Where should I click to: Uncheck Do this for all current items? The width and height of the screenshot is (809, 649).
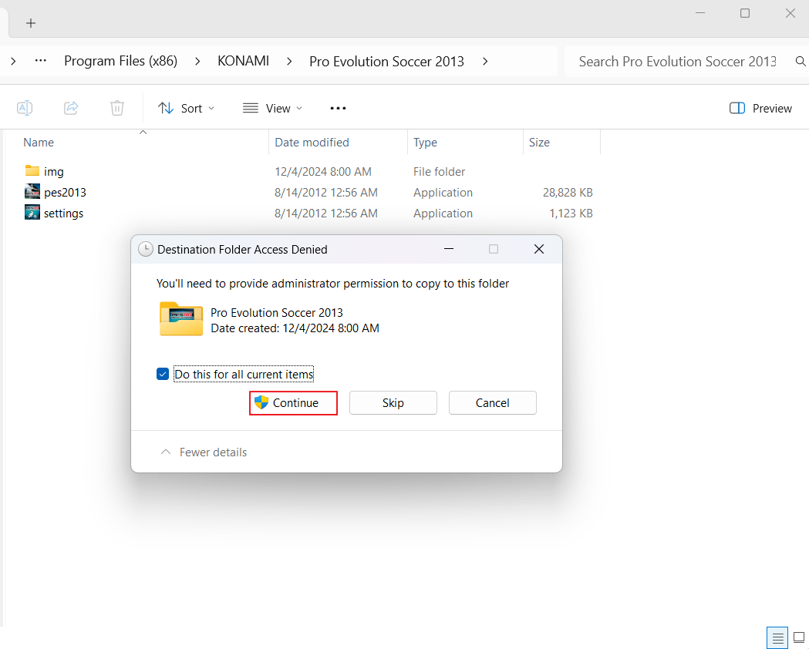click(x=163, y=375)
